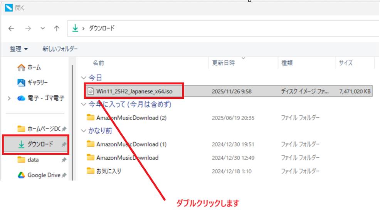Screen dimensions: 380x216
Task: Collapse the かなり前 group
Action: coord(84,131)
